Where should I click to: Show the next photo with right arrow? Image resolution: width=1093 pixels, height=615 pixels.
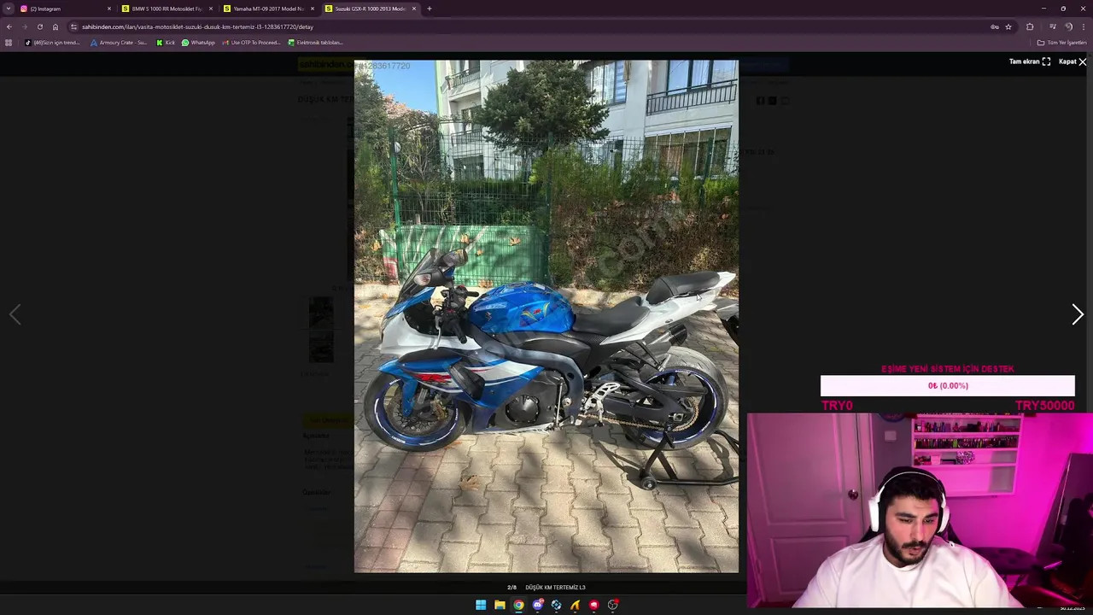point(1078,314)
